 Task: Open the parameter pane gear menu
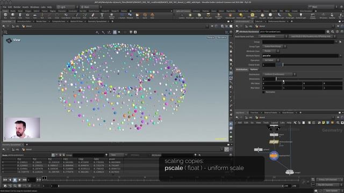(328, 32)
